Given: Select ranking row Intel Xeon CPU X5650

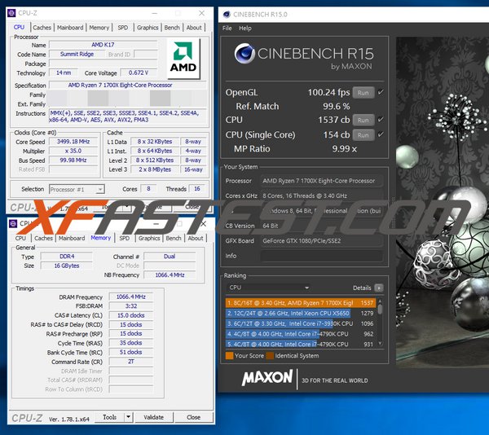Looking at the screenshot, I should [301, 313].
